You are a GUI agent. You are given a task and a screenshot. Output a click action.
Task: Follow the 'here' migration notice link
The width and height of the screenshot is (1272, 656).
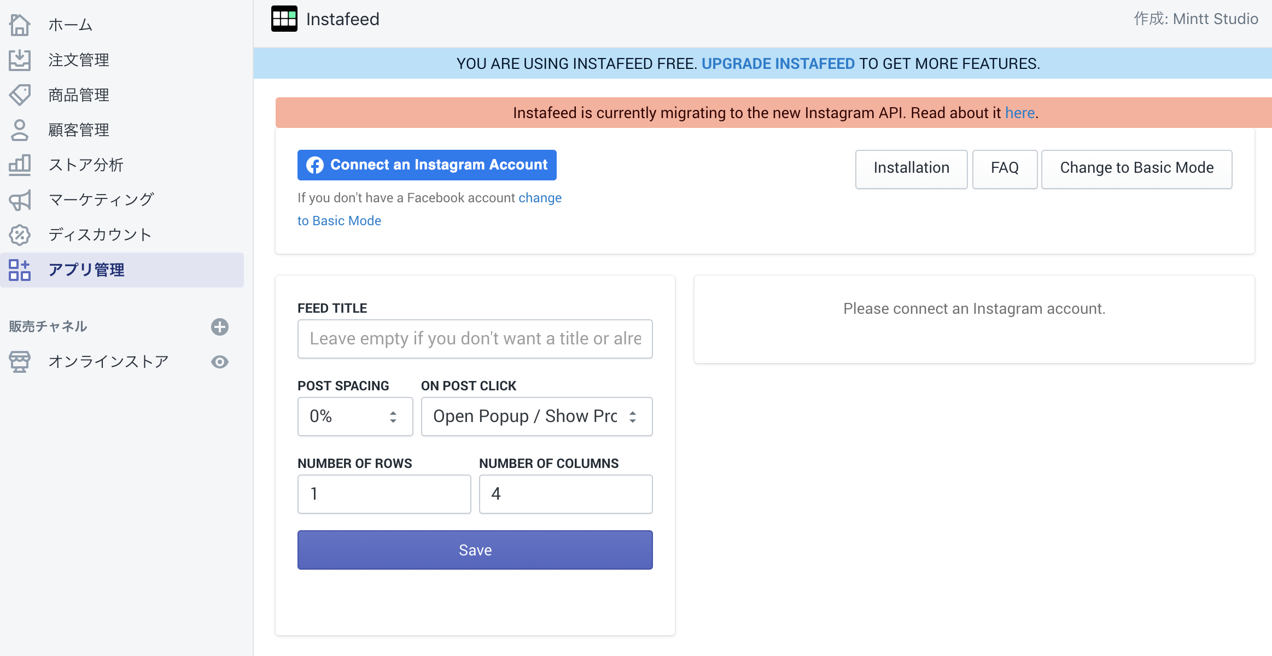point(1020,113)
